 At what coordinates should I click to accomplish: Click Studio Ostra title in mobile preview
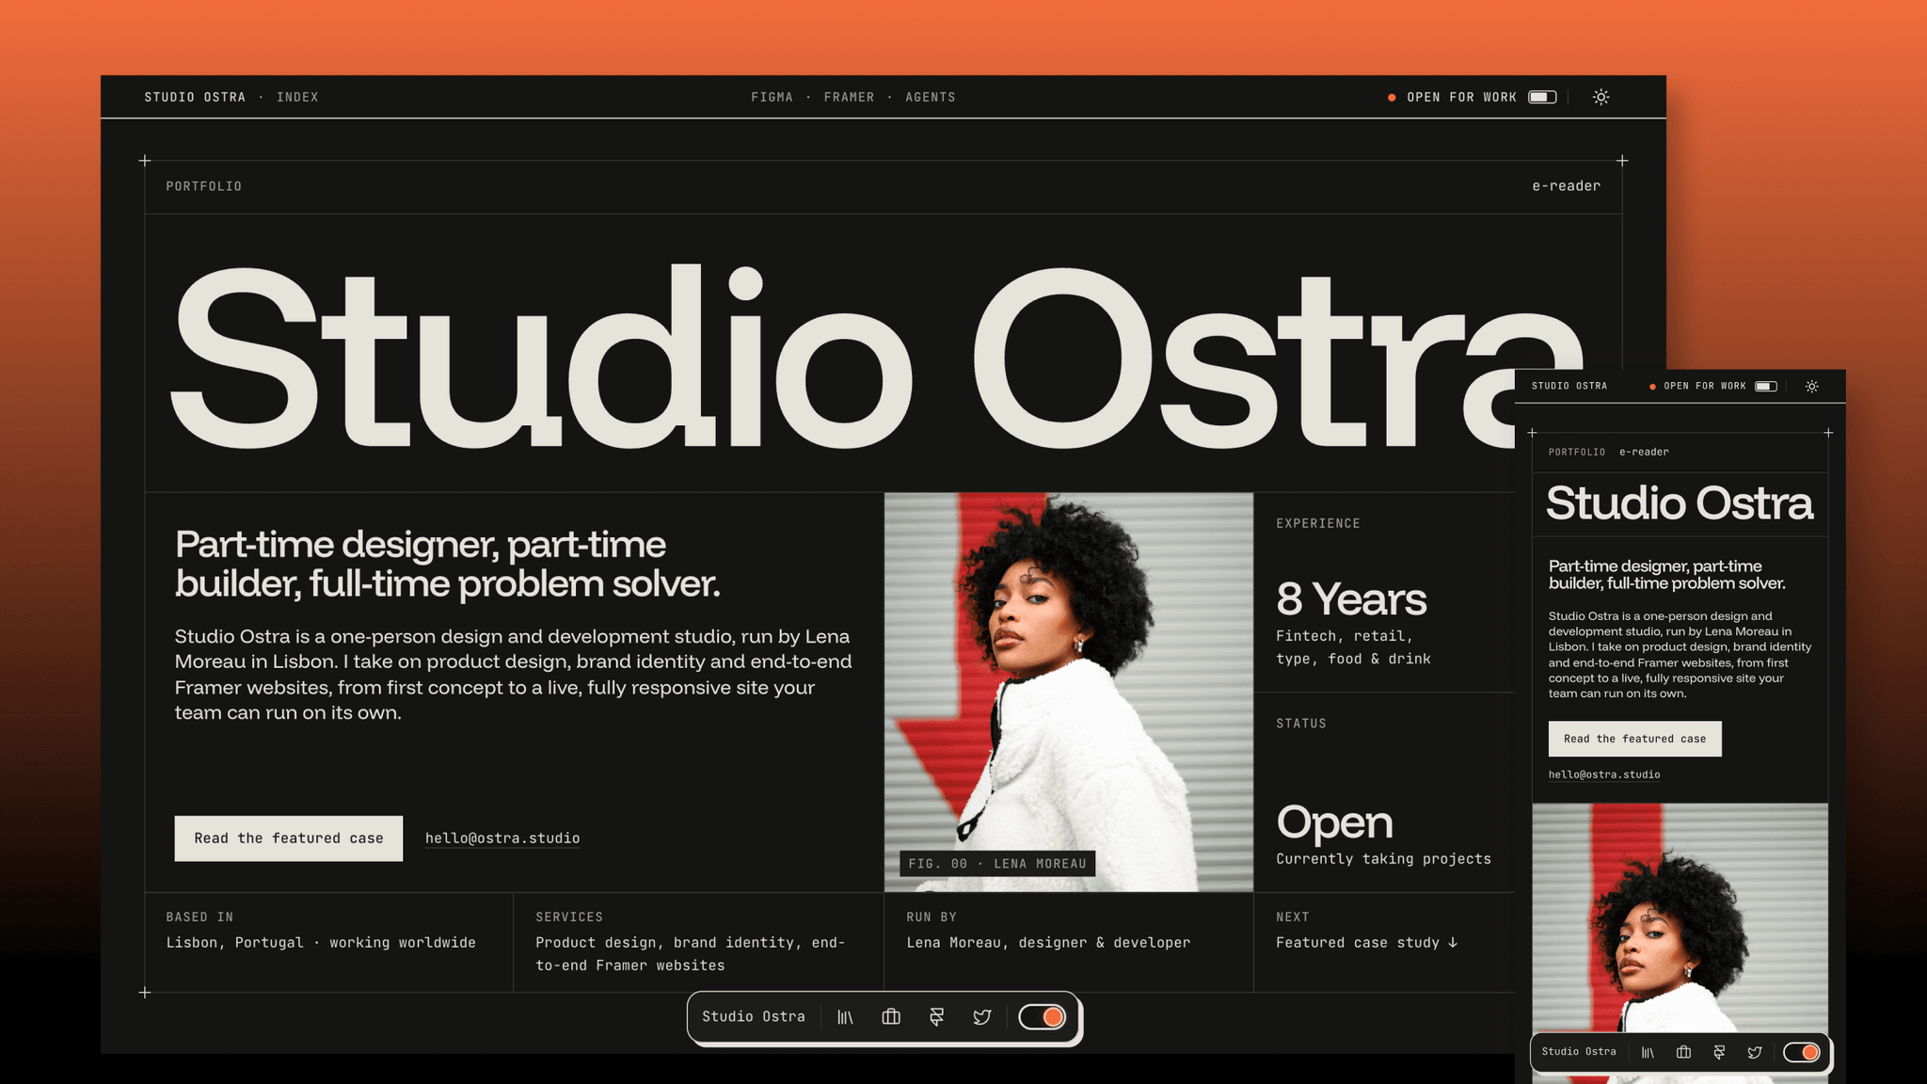pyautogui.click(x=1680, y=503)
